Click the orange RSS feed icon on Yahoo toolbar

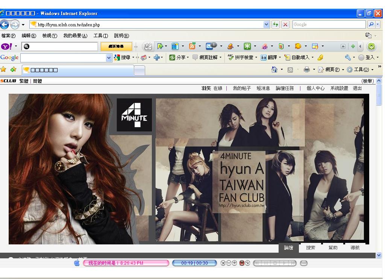[192, 46]
